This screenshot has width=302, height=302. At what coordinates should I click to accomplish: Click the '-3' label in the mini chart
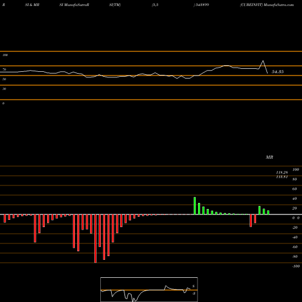(x=194, y=294)
